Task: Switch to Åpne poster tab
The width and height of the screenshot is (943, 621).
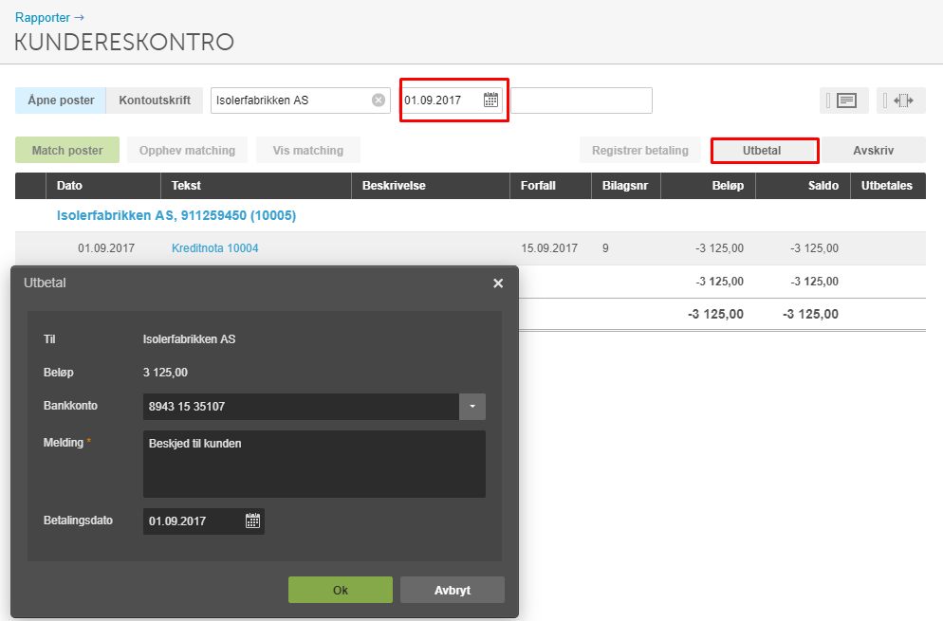Action: [61, 100]
